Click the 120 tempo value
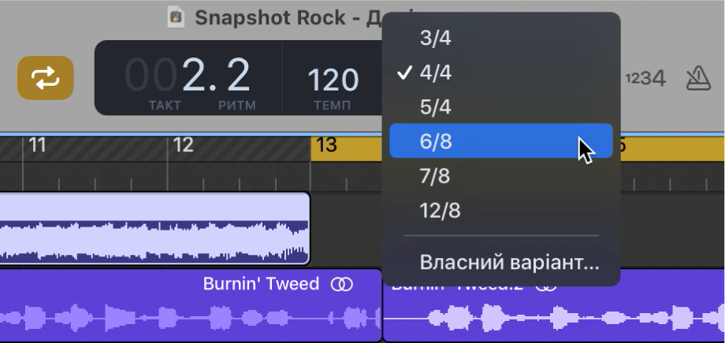725x343 pixels. tap(333, 79)
